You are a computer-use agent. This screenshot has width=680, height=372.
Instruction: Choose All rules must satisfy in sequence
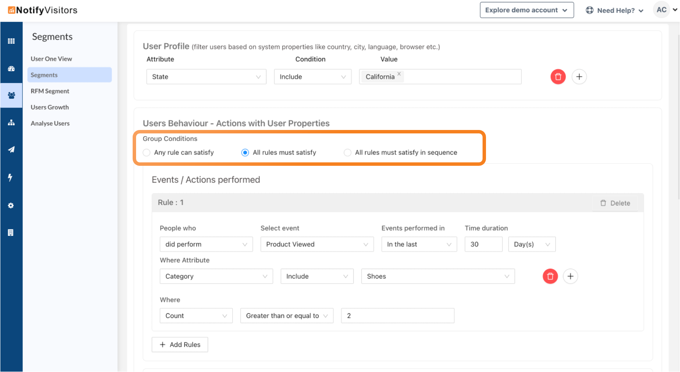pyautogui.click(x=347, y=152)
